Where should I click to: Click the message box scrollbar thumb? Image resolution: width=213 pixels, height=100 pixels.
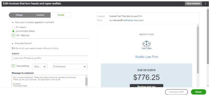pos(86,81)
